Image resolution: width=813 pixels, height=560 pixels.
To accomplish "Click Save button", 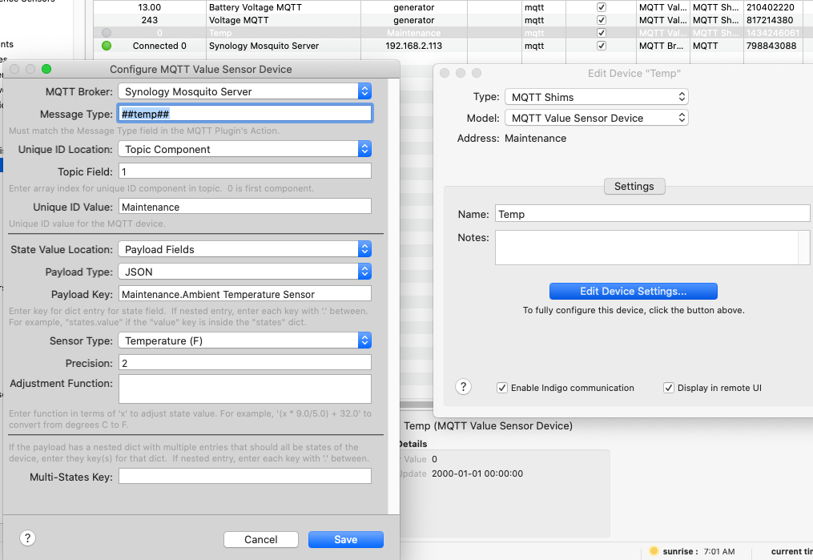I will [346, 539].
